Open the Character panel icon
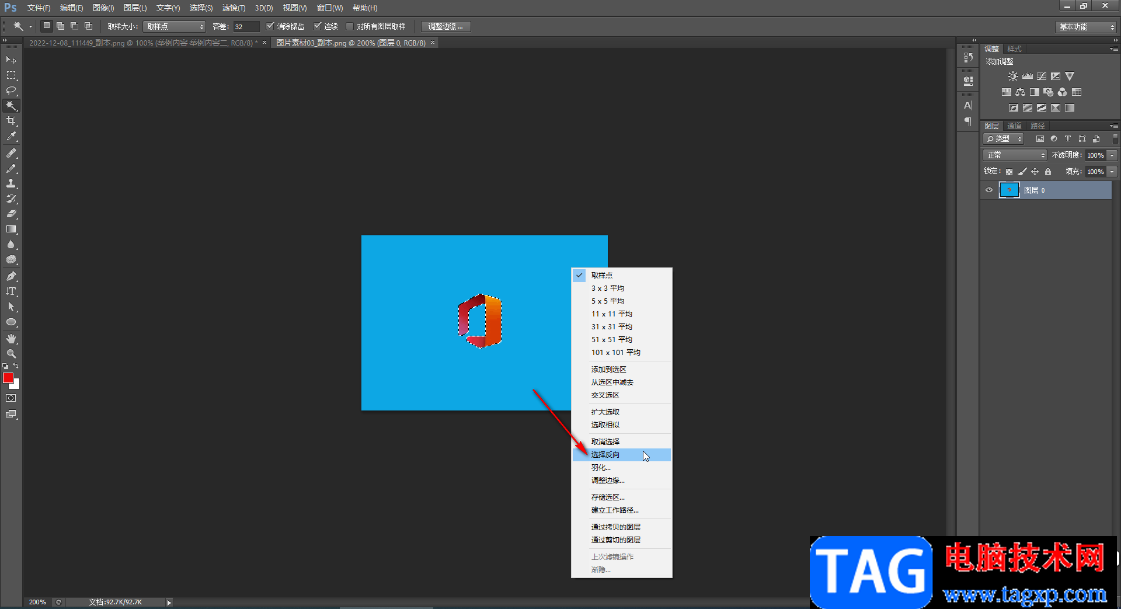The height and width of the screenshot is (609, 1121). (x=968, y=105)
